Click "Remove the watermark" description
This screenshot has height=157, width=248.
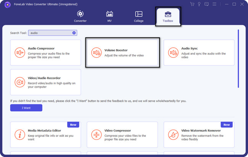click(x=202, y=138)
